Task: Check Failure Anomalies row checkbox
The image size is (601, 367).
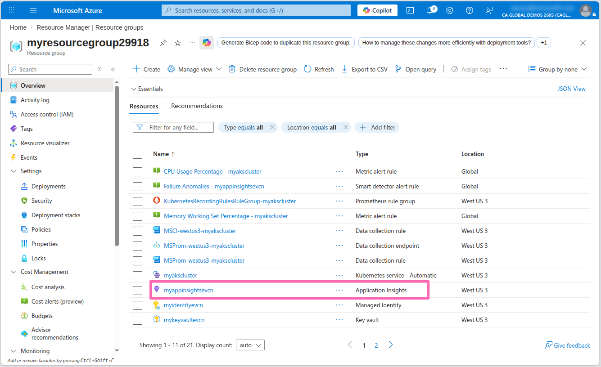Action: [x=137, y=187]
